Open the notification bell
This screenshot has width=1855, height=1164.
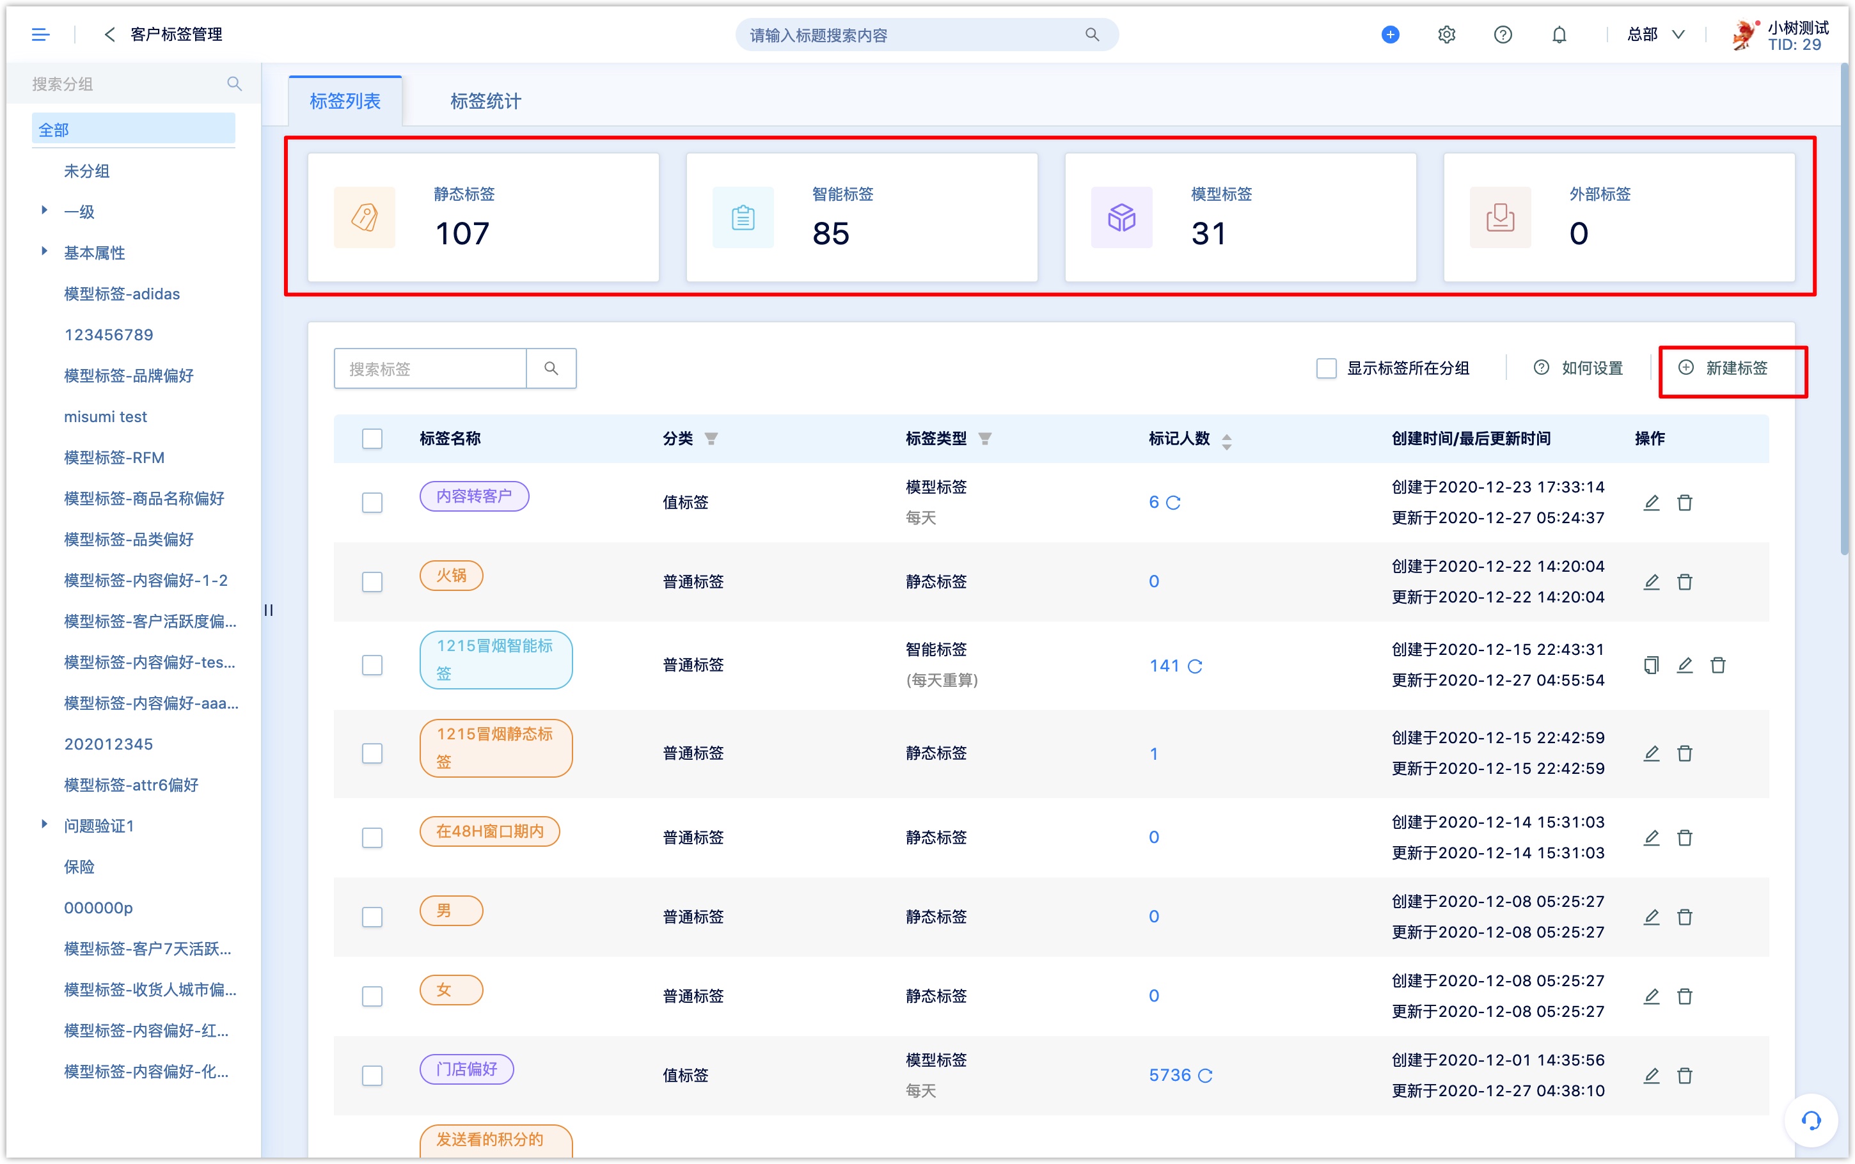[x=1559, y=35]
